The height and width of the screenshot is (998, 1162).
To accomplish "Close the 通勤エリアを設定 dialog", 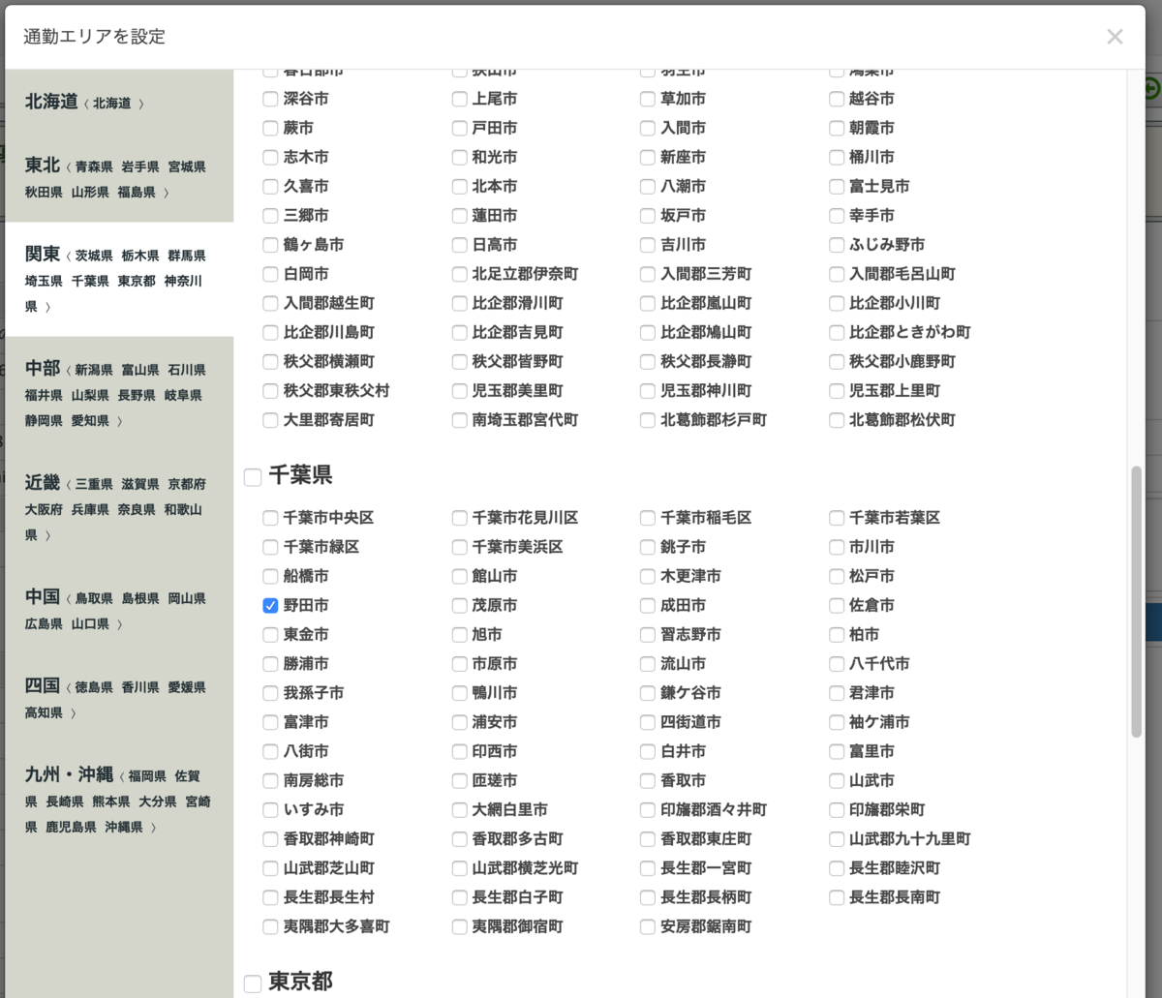I will pyautogui.click(x=1115, y=37).
